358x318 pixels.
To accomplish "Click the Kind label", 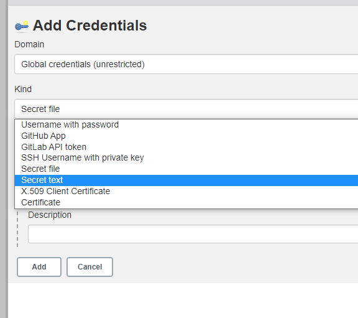I will pos(23,89).
